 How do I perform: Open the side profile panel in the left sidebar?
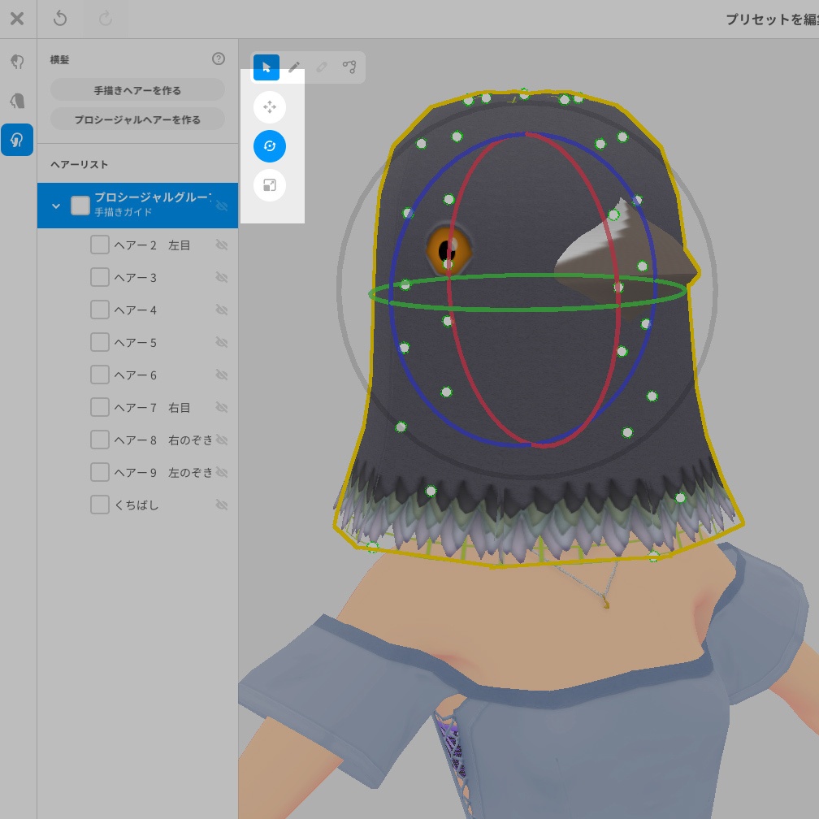point(17,101)
